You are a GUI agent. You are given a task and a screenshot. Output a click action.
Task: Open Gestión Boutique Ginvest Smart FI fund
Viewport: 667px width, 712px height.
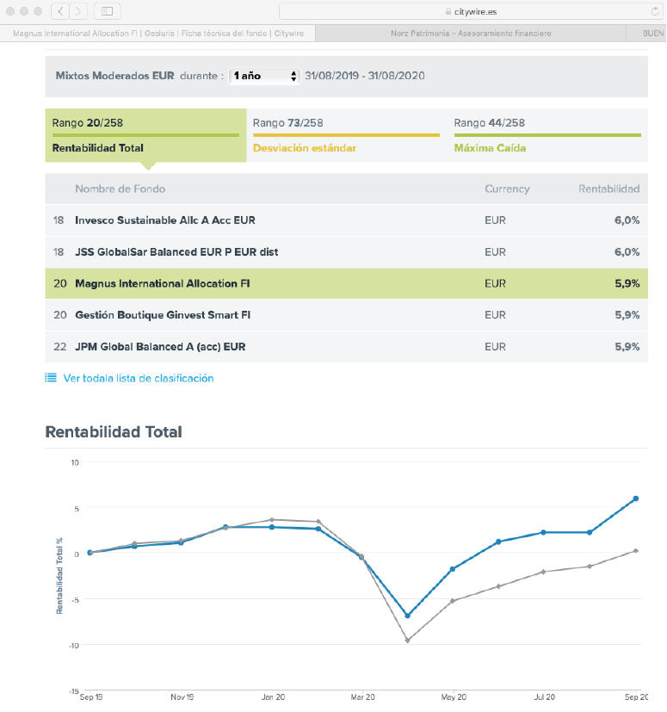point(163,315)
